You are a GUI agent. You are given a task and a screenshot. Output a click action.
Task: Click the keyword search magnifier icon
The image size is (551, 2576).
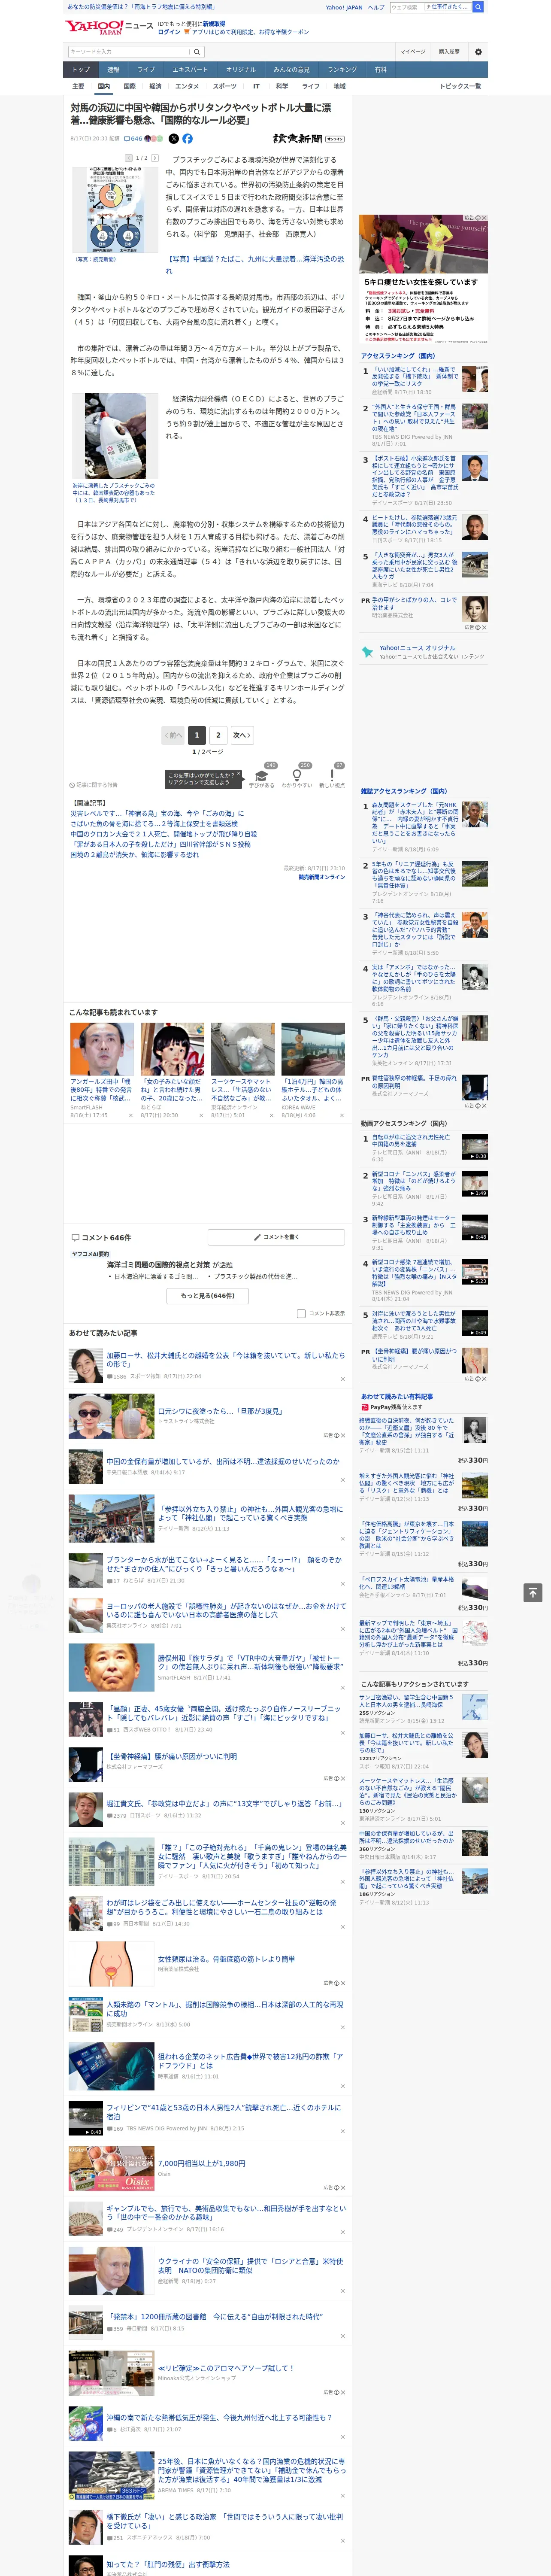coord(197,51)
